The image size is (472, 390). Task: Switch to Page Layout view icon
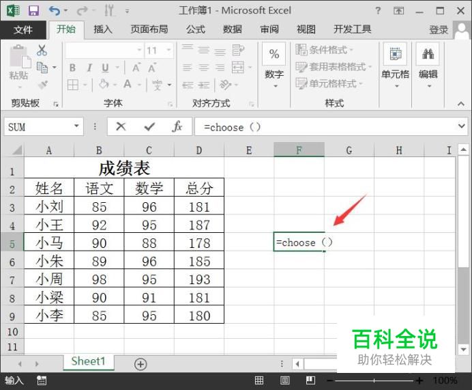point(284,380)
